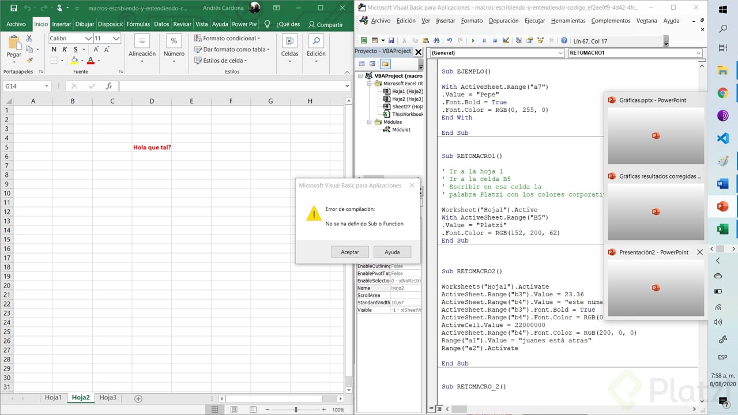Click the Name Box showing G14
The image size is (738, 415).
27,86
